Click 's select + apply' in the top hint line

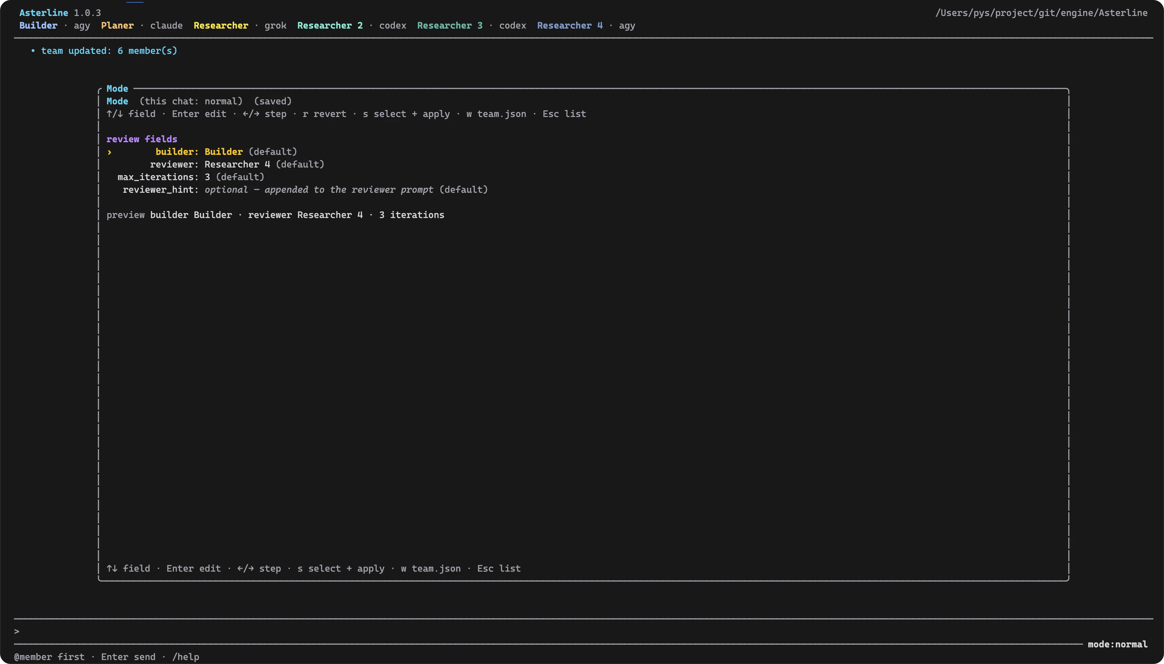407,114
